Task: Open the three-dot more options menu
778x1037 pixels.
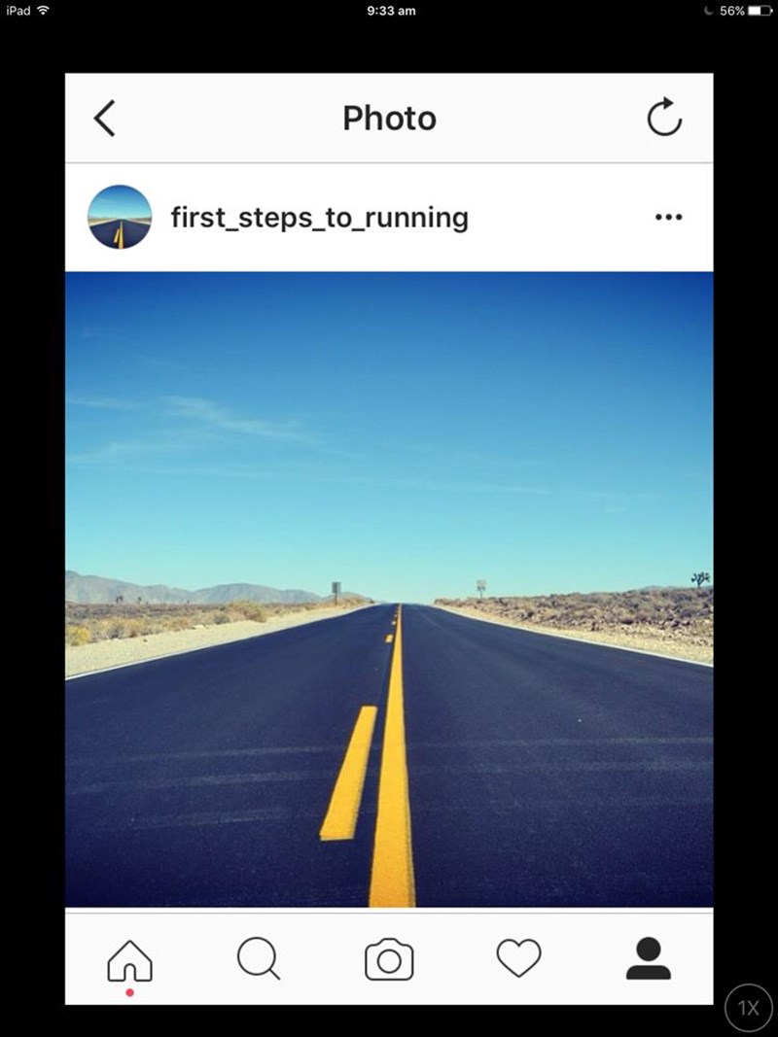Action: click(668, 217)
